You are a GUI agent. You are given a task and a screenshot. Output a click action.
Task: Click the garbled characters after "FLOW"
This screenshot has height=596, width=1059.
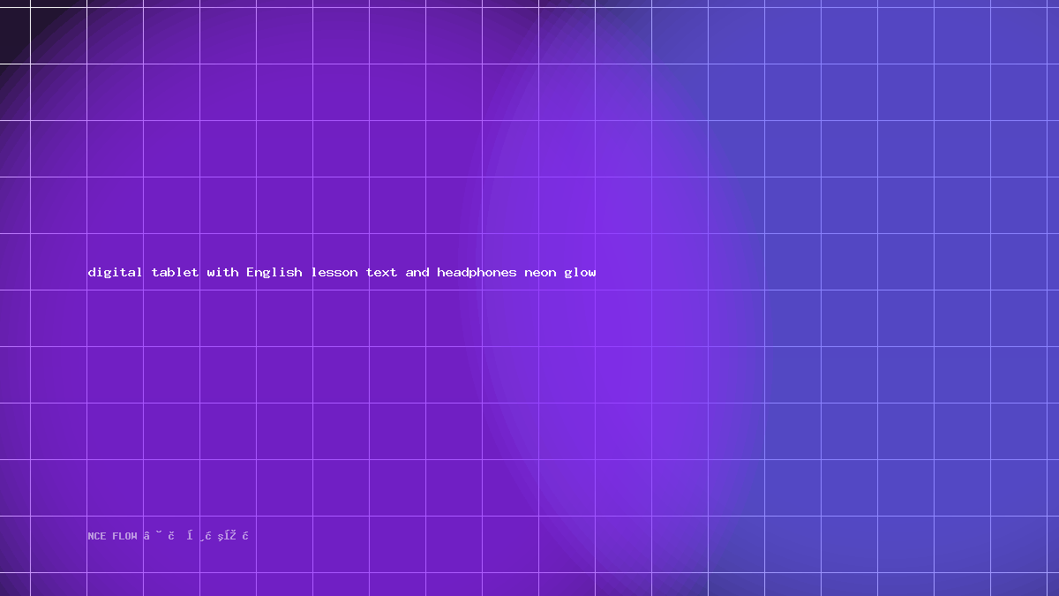tap(196, 536)
